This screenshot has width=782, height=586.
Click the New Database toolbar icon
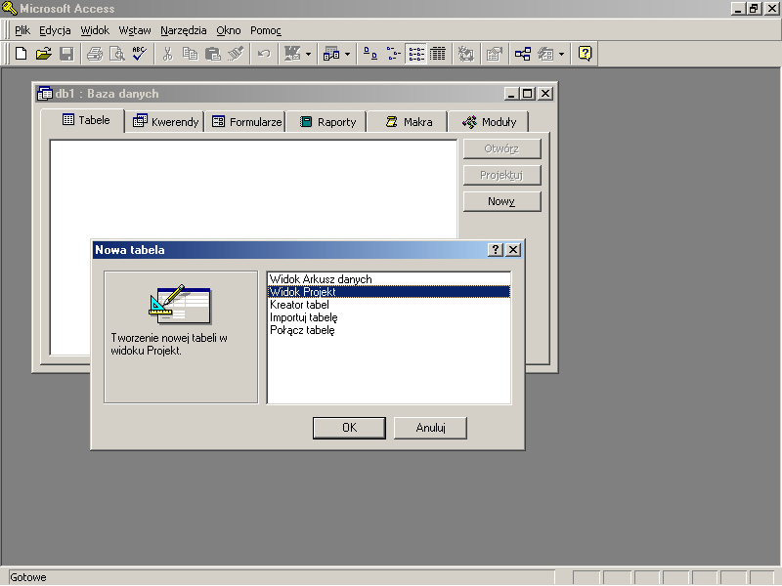21,54
